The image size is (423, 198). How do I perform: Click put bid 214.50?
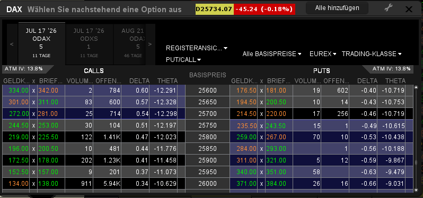pyautogui.click(x=246, y=114)
